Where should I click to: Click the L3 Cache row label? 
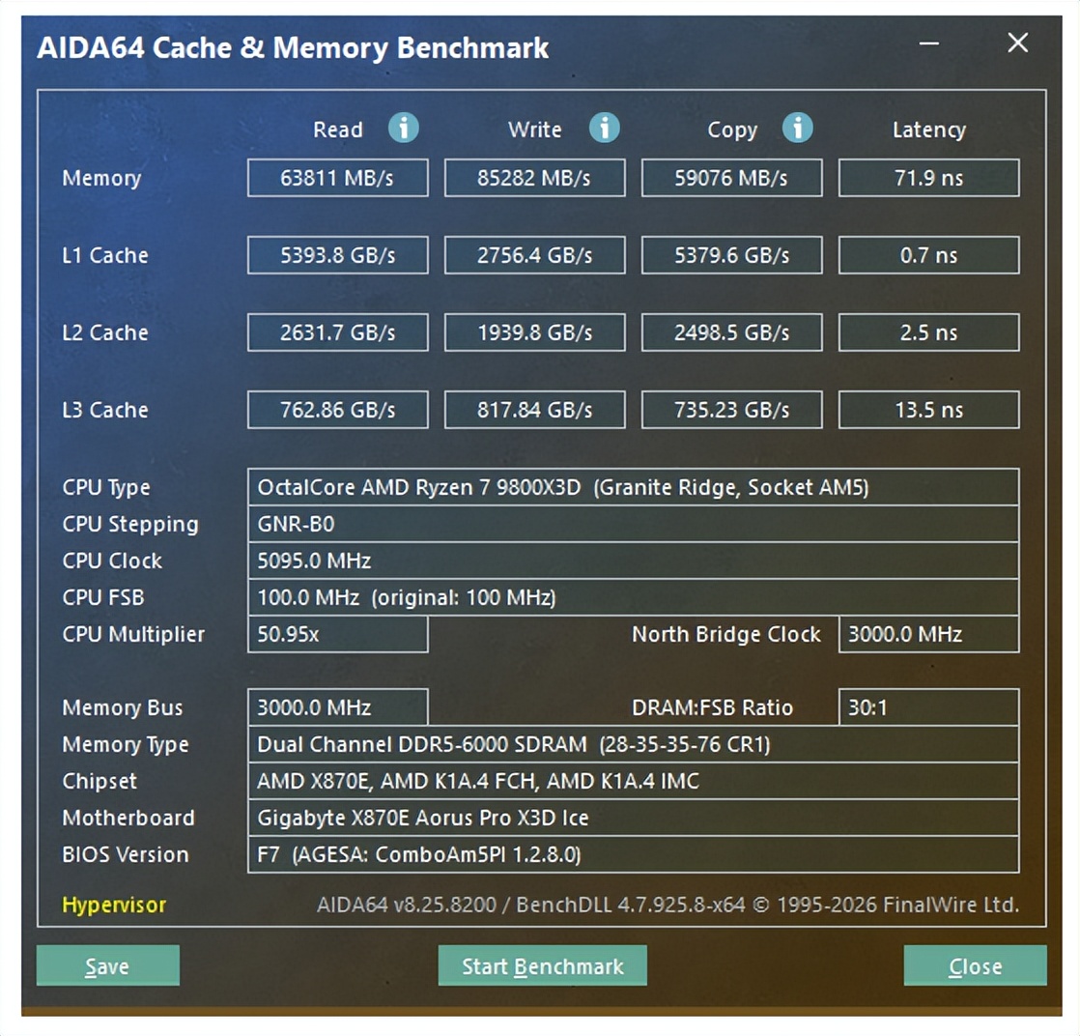[x=105, y=410]
